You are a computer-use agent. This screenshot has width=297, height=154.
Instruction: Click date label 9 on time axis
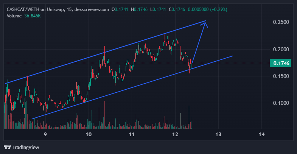[x=45, y=134]
